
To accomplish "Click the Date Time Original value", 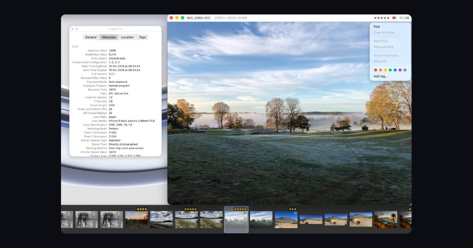I will point(125,70).
